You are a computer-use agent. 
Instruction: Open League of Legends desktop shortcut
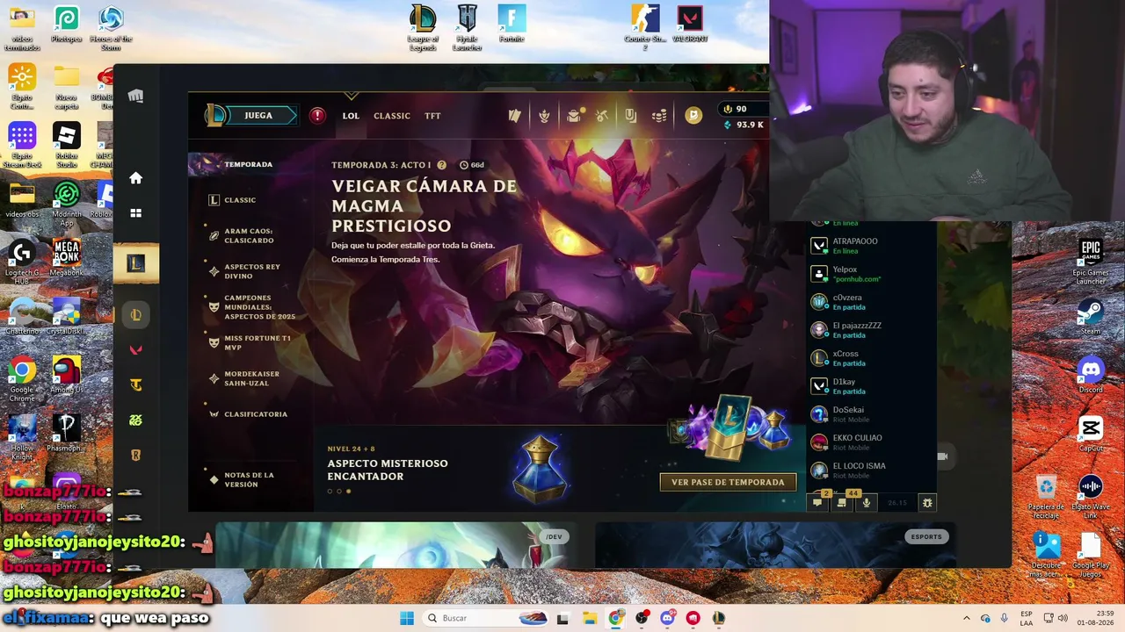[423, 27]
